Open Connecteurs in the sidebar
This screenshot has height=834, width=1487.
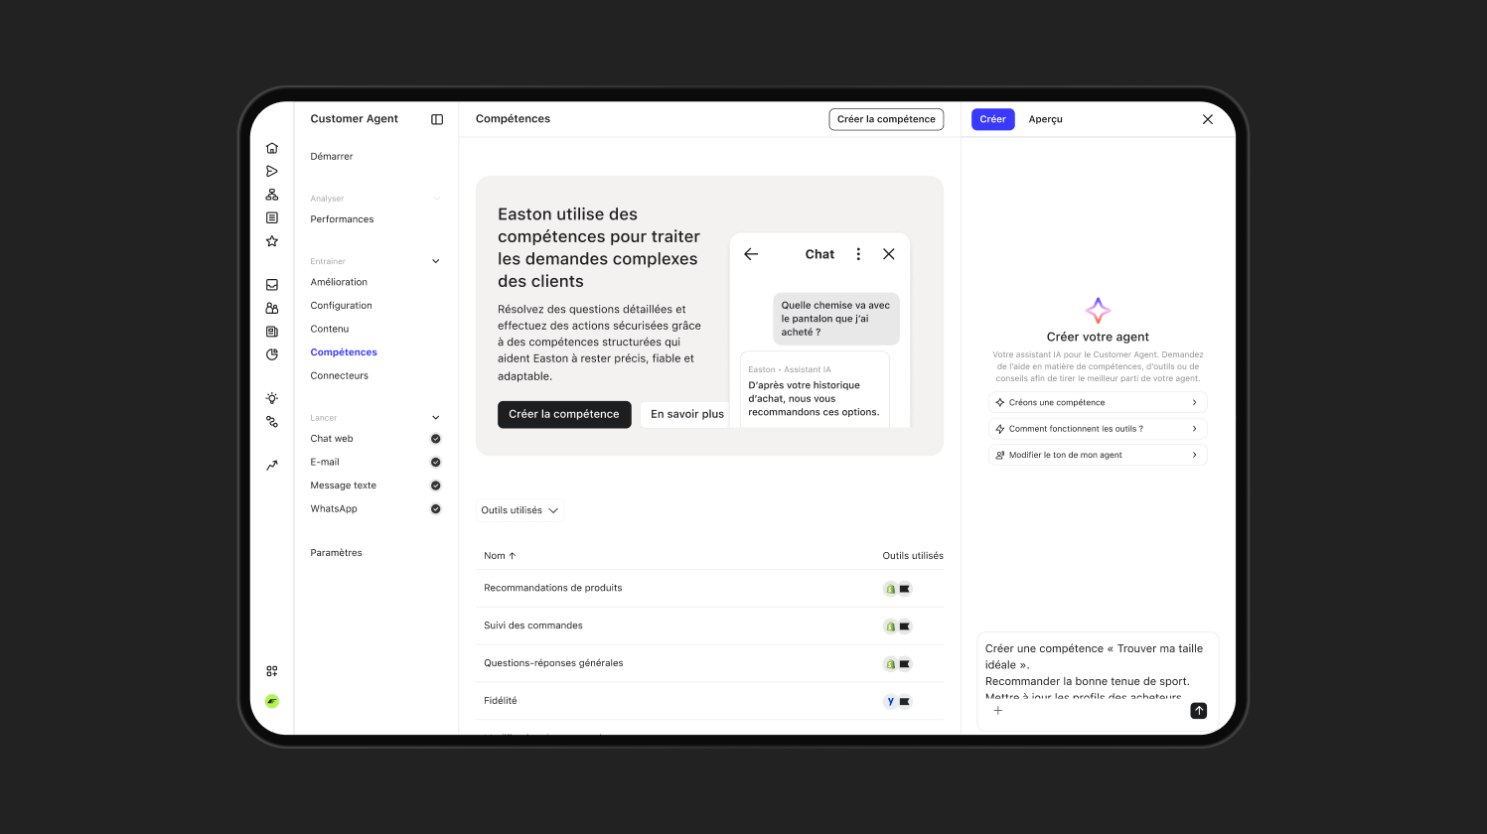[339, 375]
